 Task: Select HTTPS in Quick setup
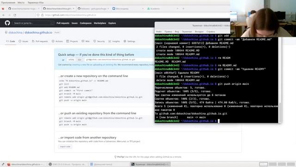pos(71,60)
